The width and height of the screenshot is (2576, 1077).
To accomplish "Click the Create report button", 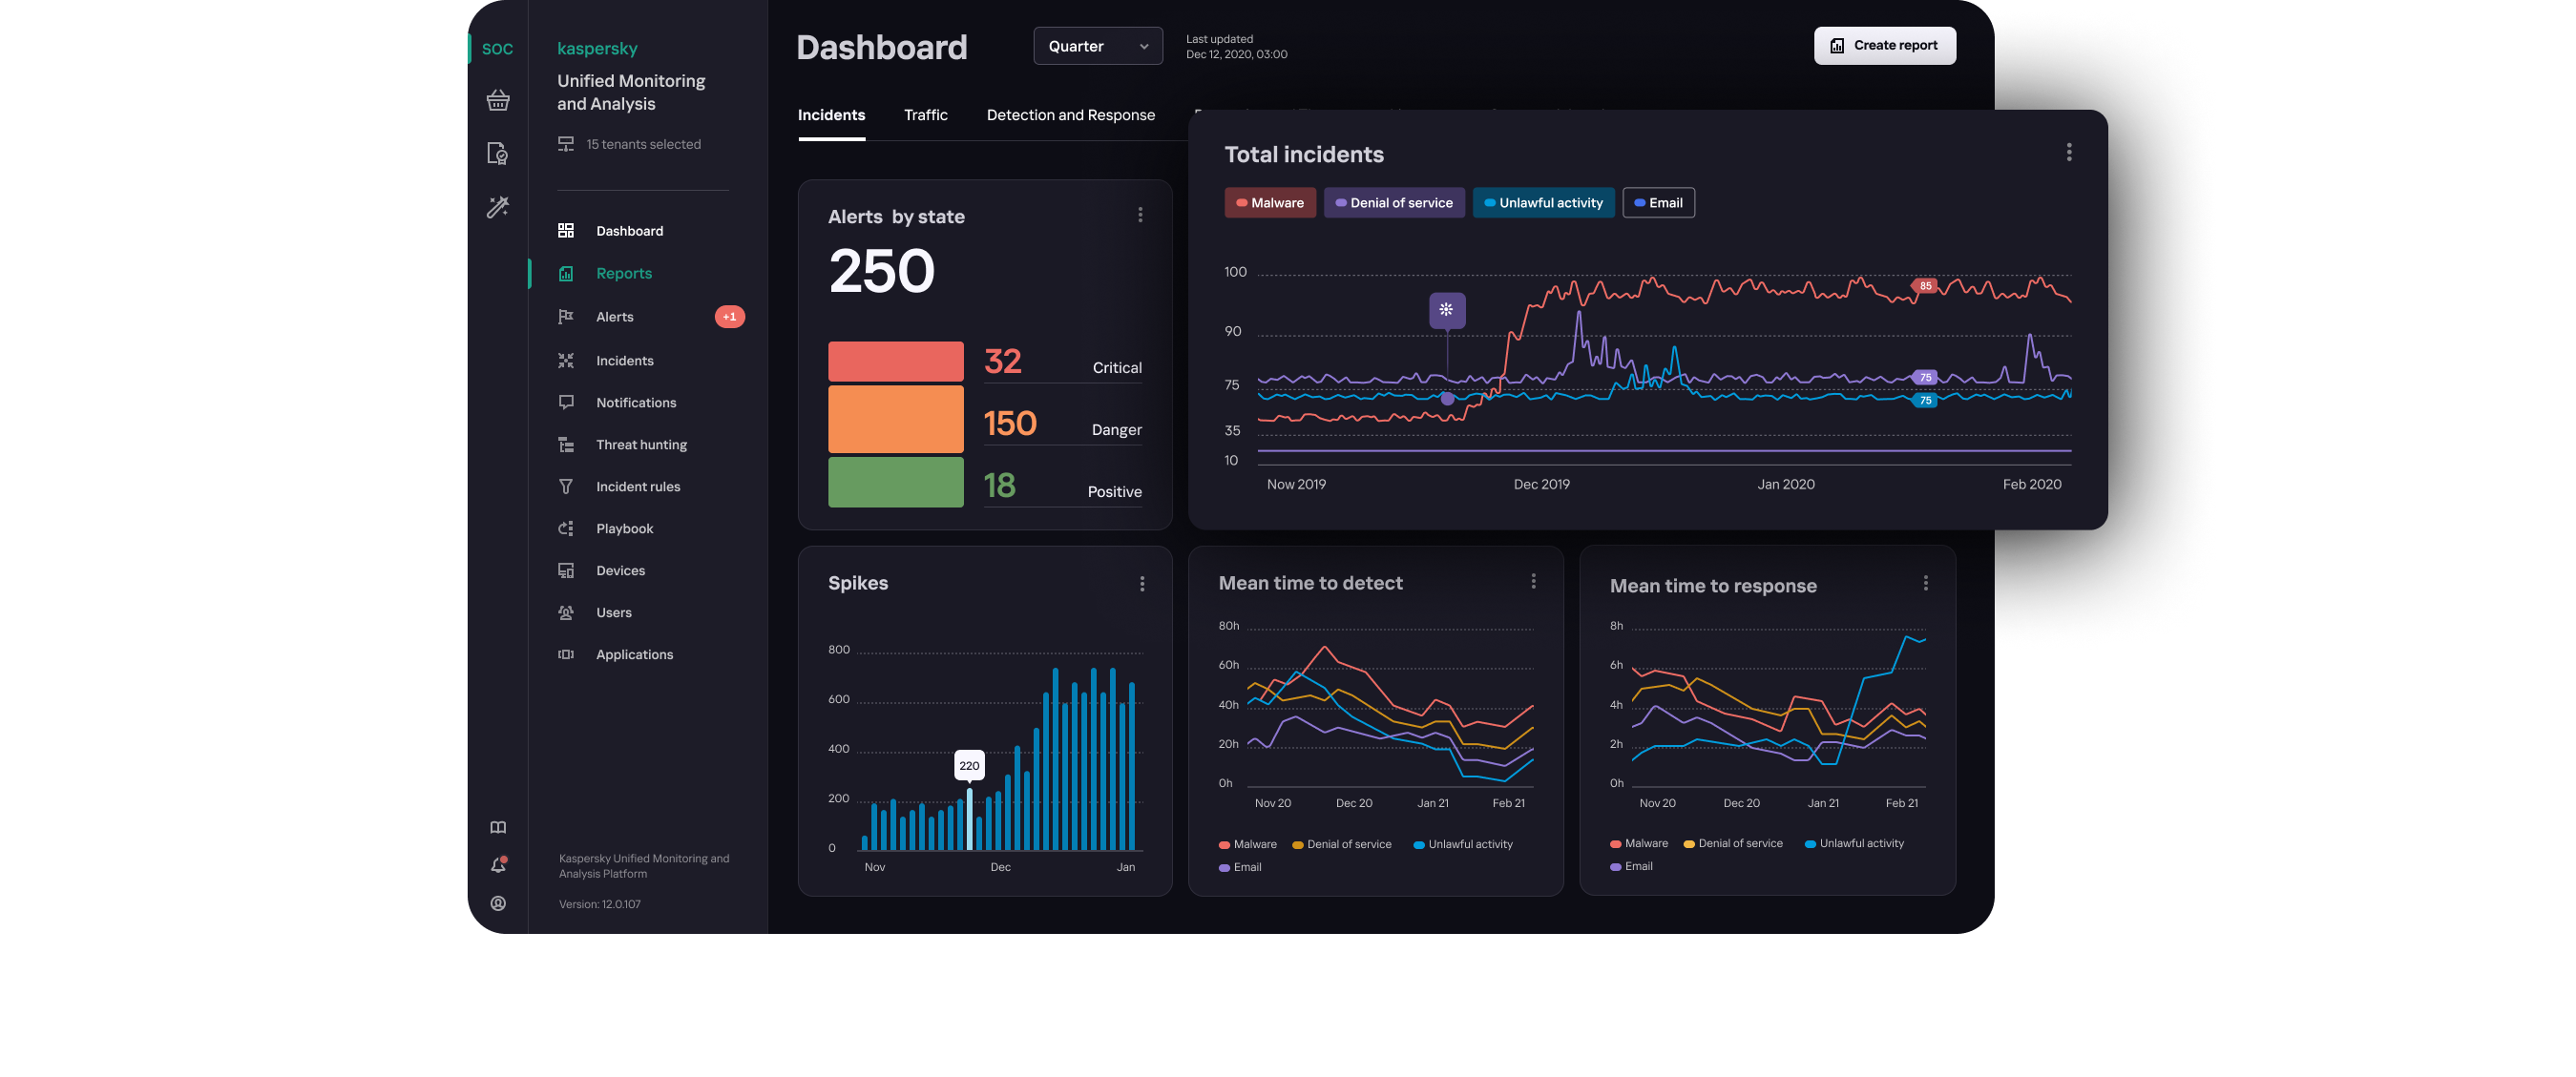I will 1884,46.
